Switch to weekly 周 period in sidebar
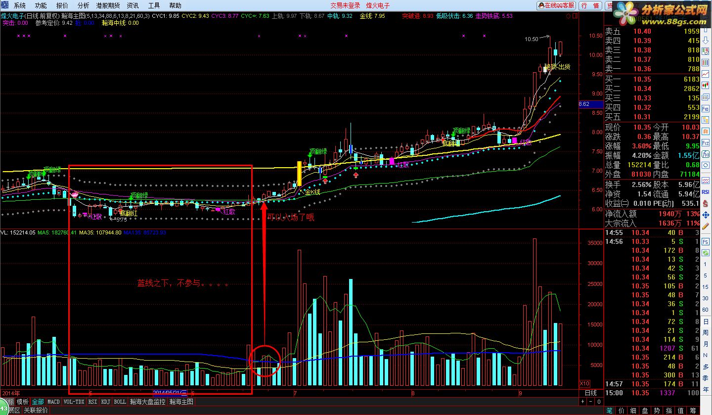The width and height of the screenshot is (712, 415). click(x=706, y=333)
